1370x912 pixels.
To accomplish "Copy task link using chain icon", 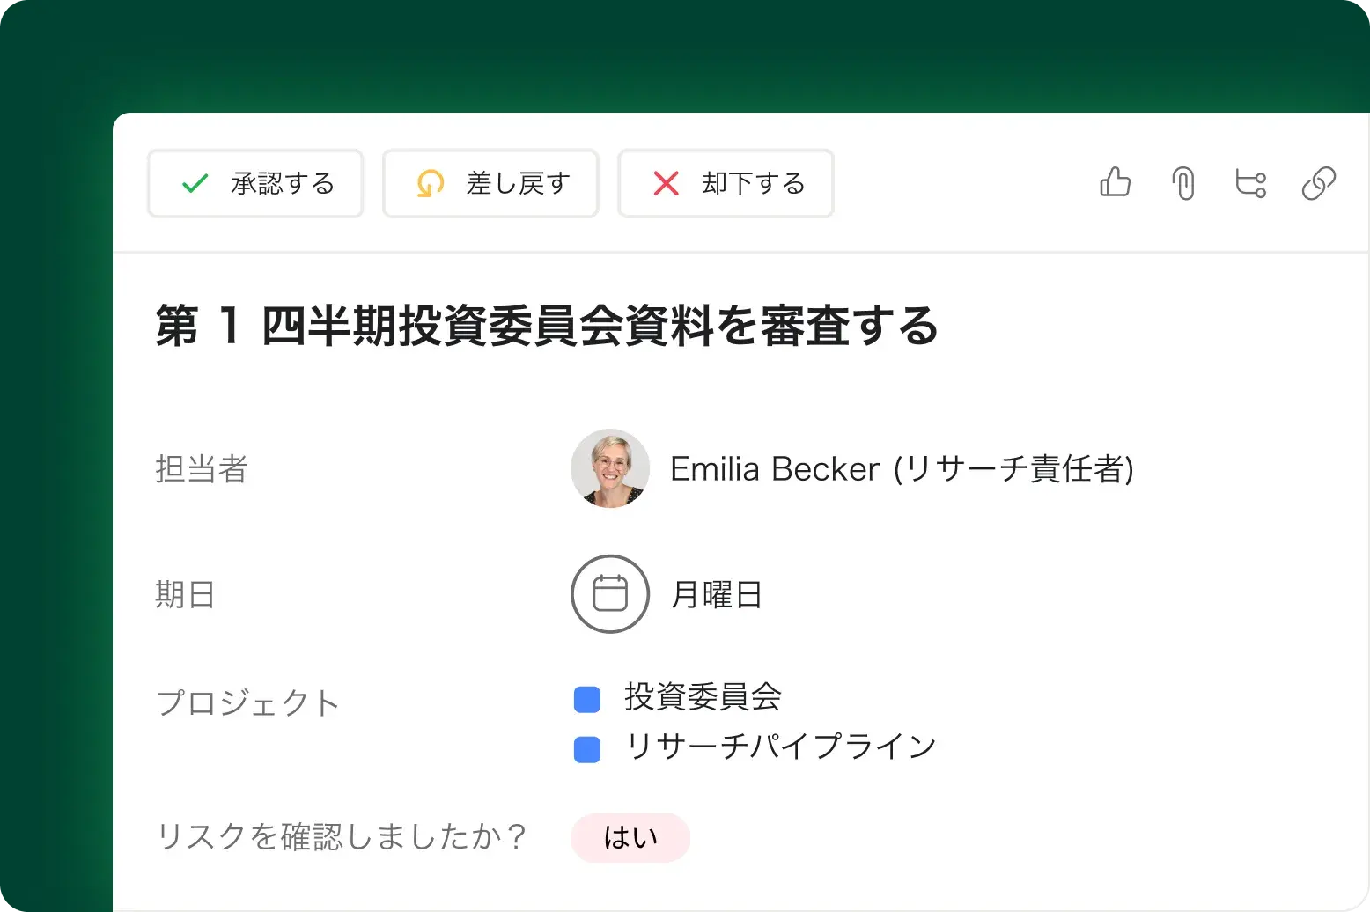I will pos(1318,183).
